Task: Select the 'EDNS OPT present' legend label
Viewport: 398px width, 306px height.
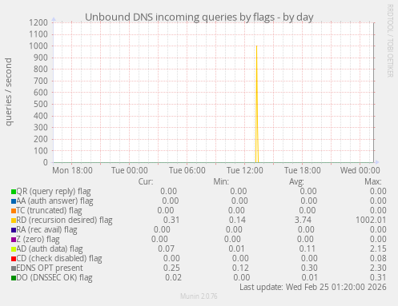Action: click(50, 268)
